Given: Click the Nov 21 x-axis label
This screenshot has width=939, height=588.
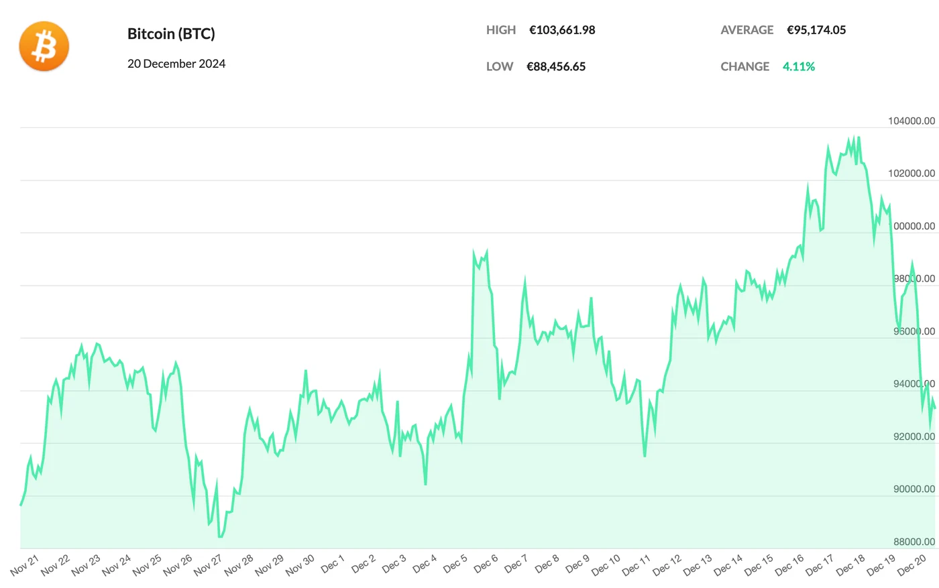Looking at the screenshot, I should [25, 565].
